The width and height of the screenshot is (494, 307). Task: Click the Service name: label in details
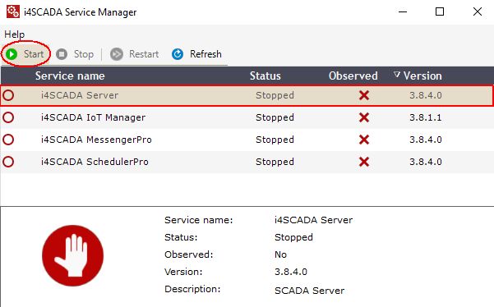click(x=198, y=220)
